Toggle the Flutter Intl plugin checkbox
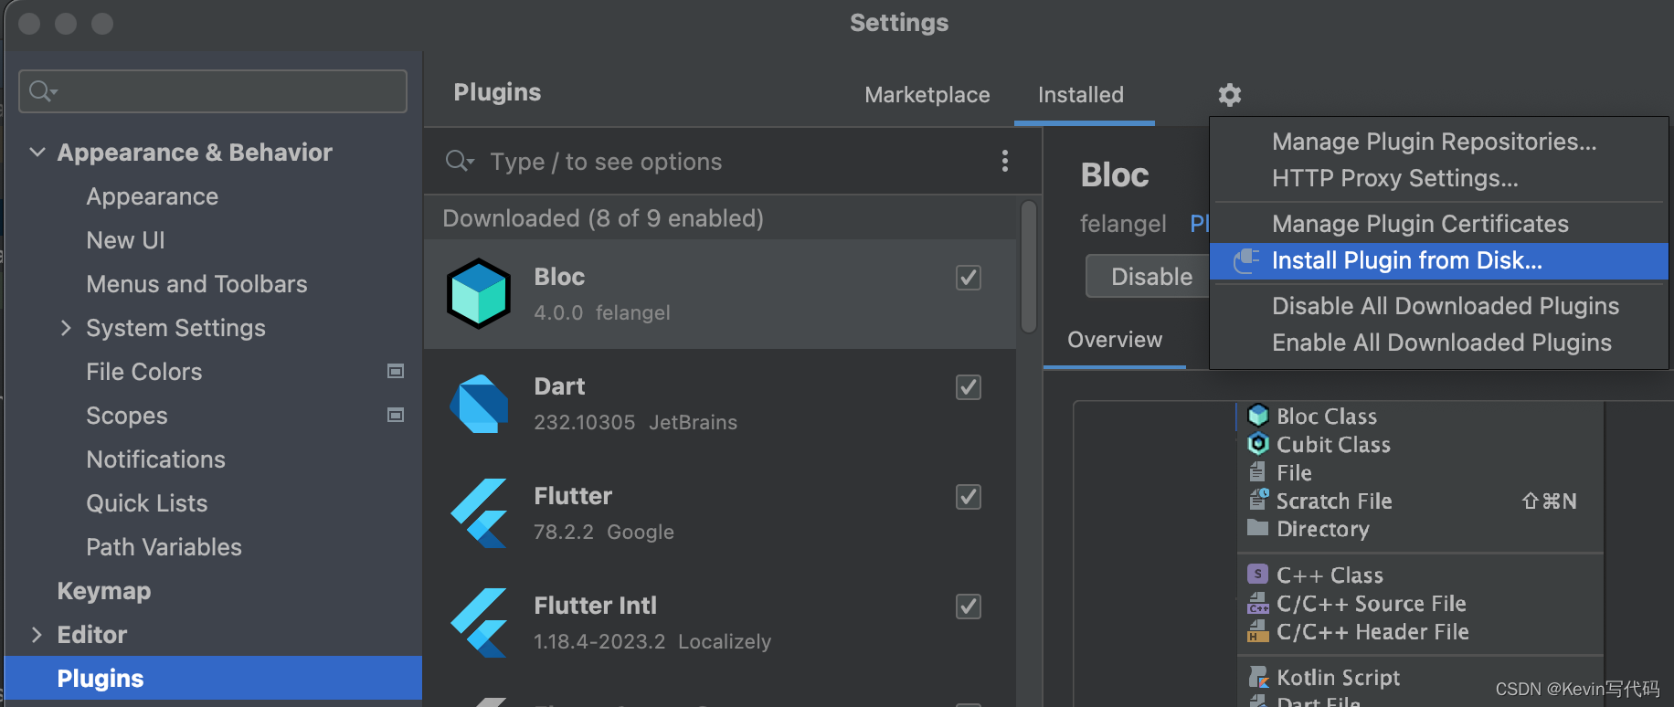The width and height of the screenshot is (1674, 707). coord(969,607)
